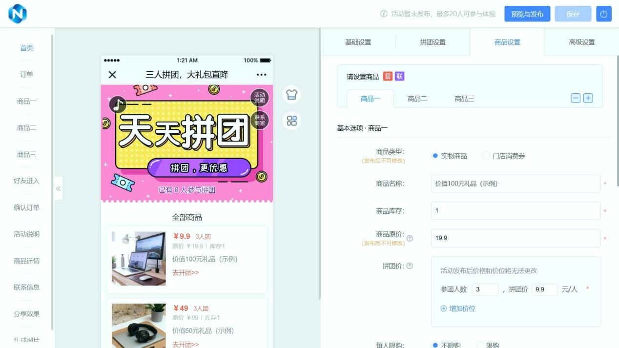Tap the music note icon on banner
619x348 pixels.
[x=117, y=104]
